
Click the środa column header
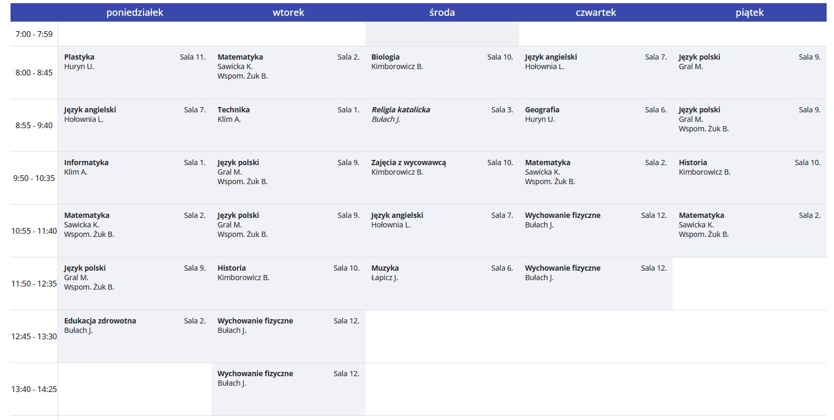pos(442,13)
